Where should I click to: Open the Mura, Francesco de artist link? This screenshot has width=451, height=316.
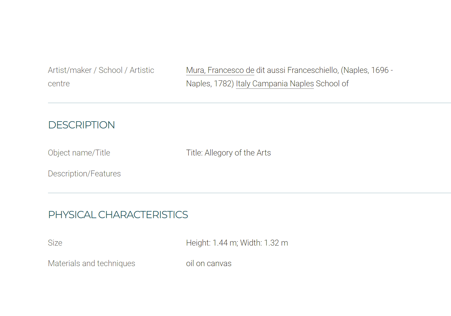point(220,70)
